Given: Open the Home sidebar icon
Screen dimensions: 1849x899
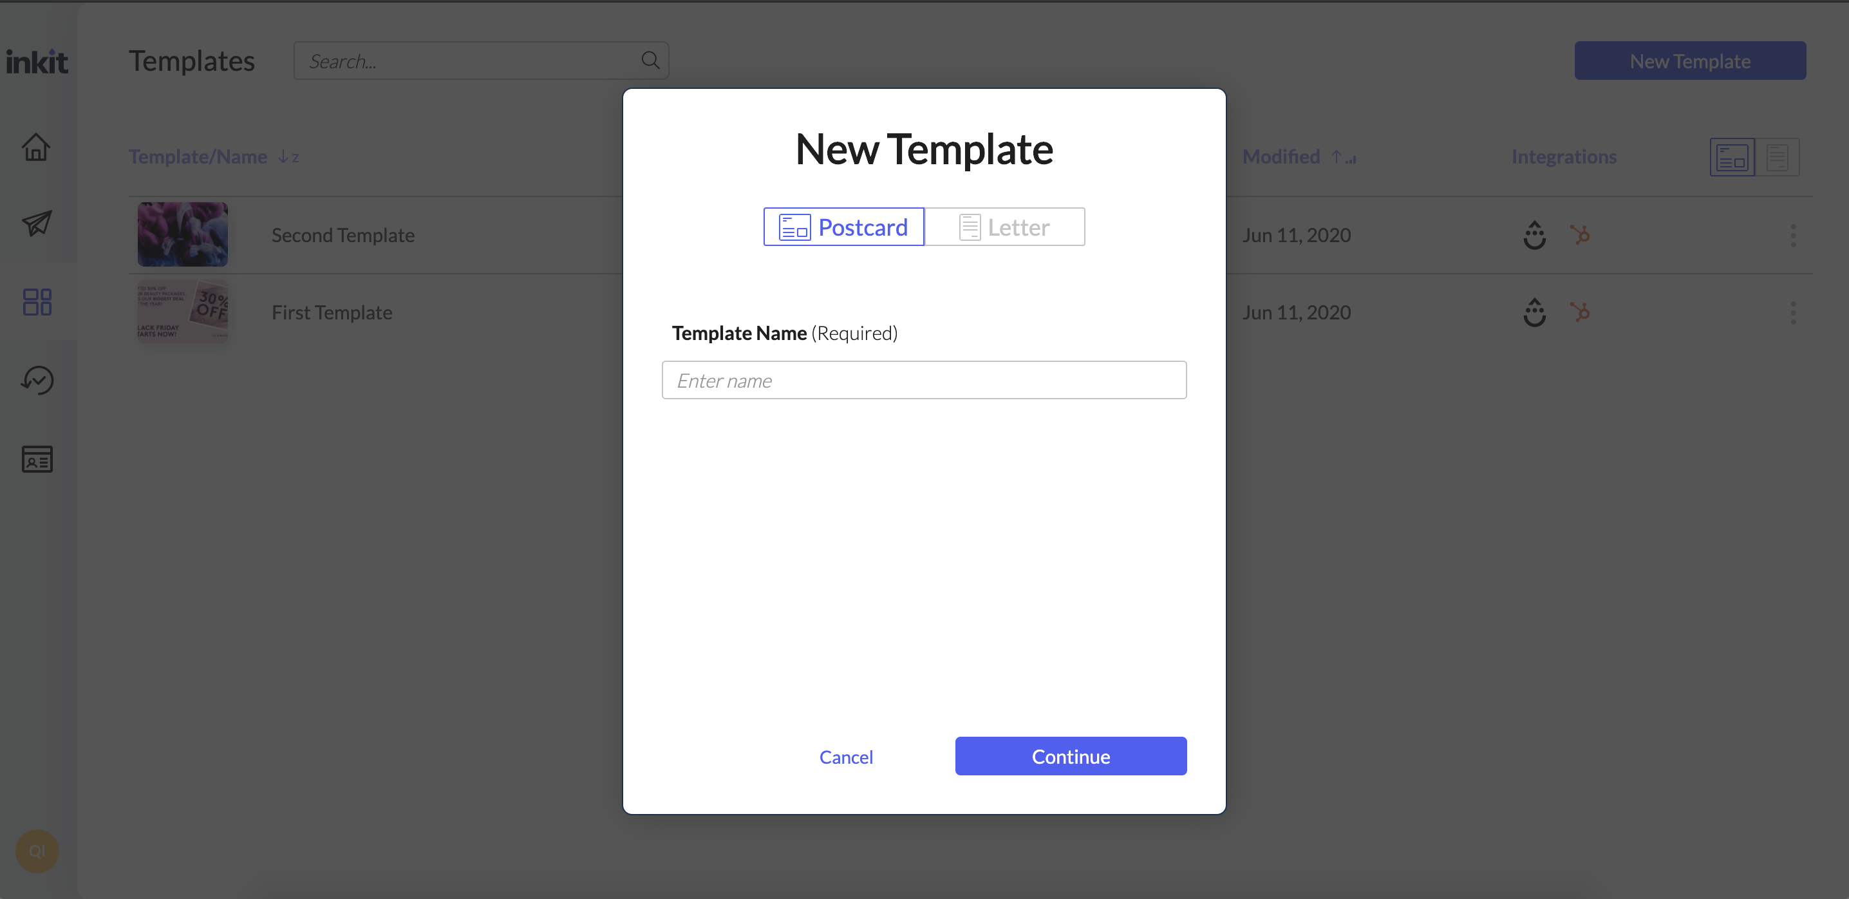Looking at the screenshot, I should pos(36,147).
